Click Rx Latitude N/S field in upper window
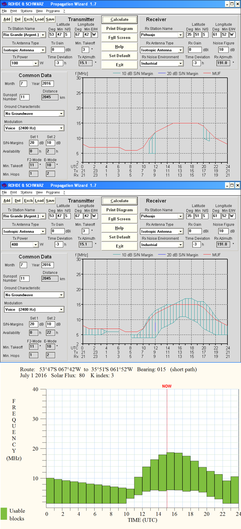Viewport: 241px width, 529px height. [x=205, y=35]
